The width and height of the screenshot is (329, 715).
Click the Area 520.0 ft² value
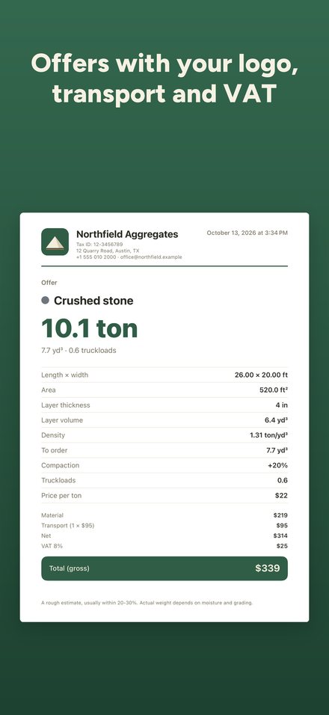[274, 390]
